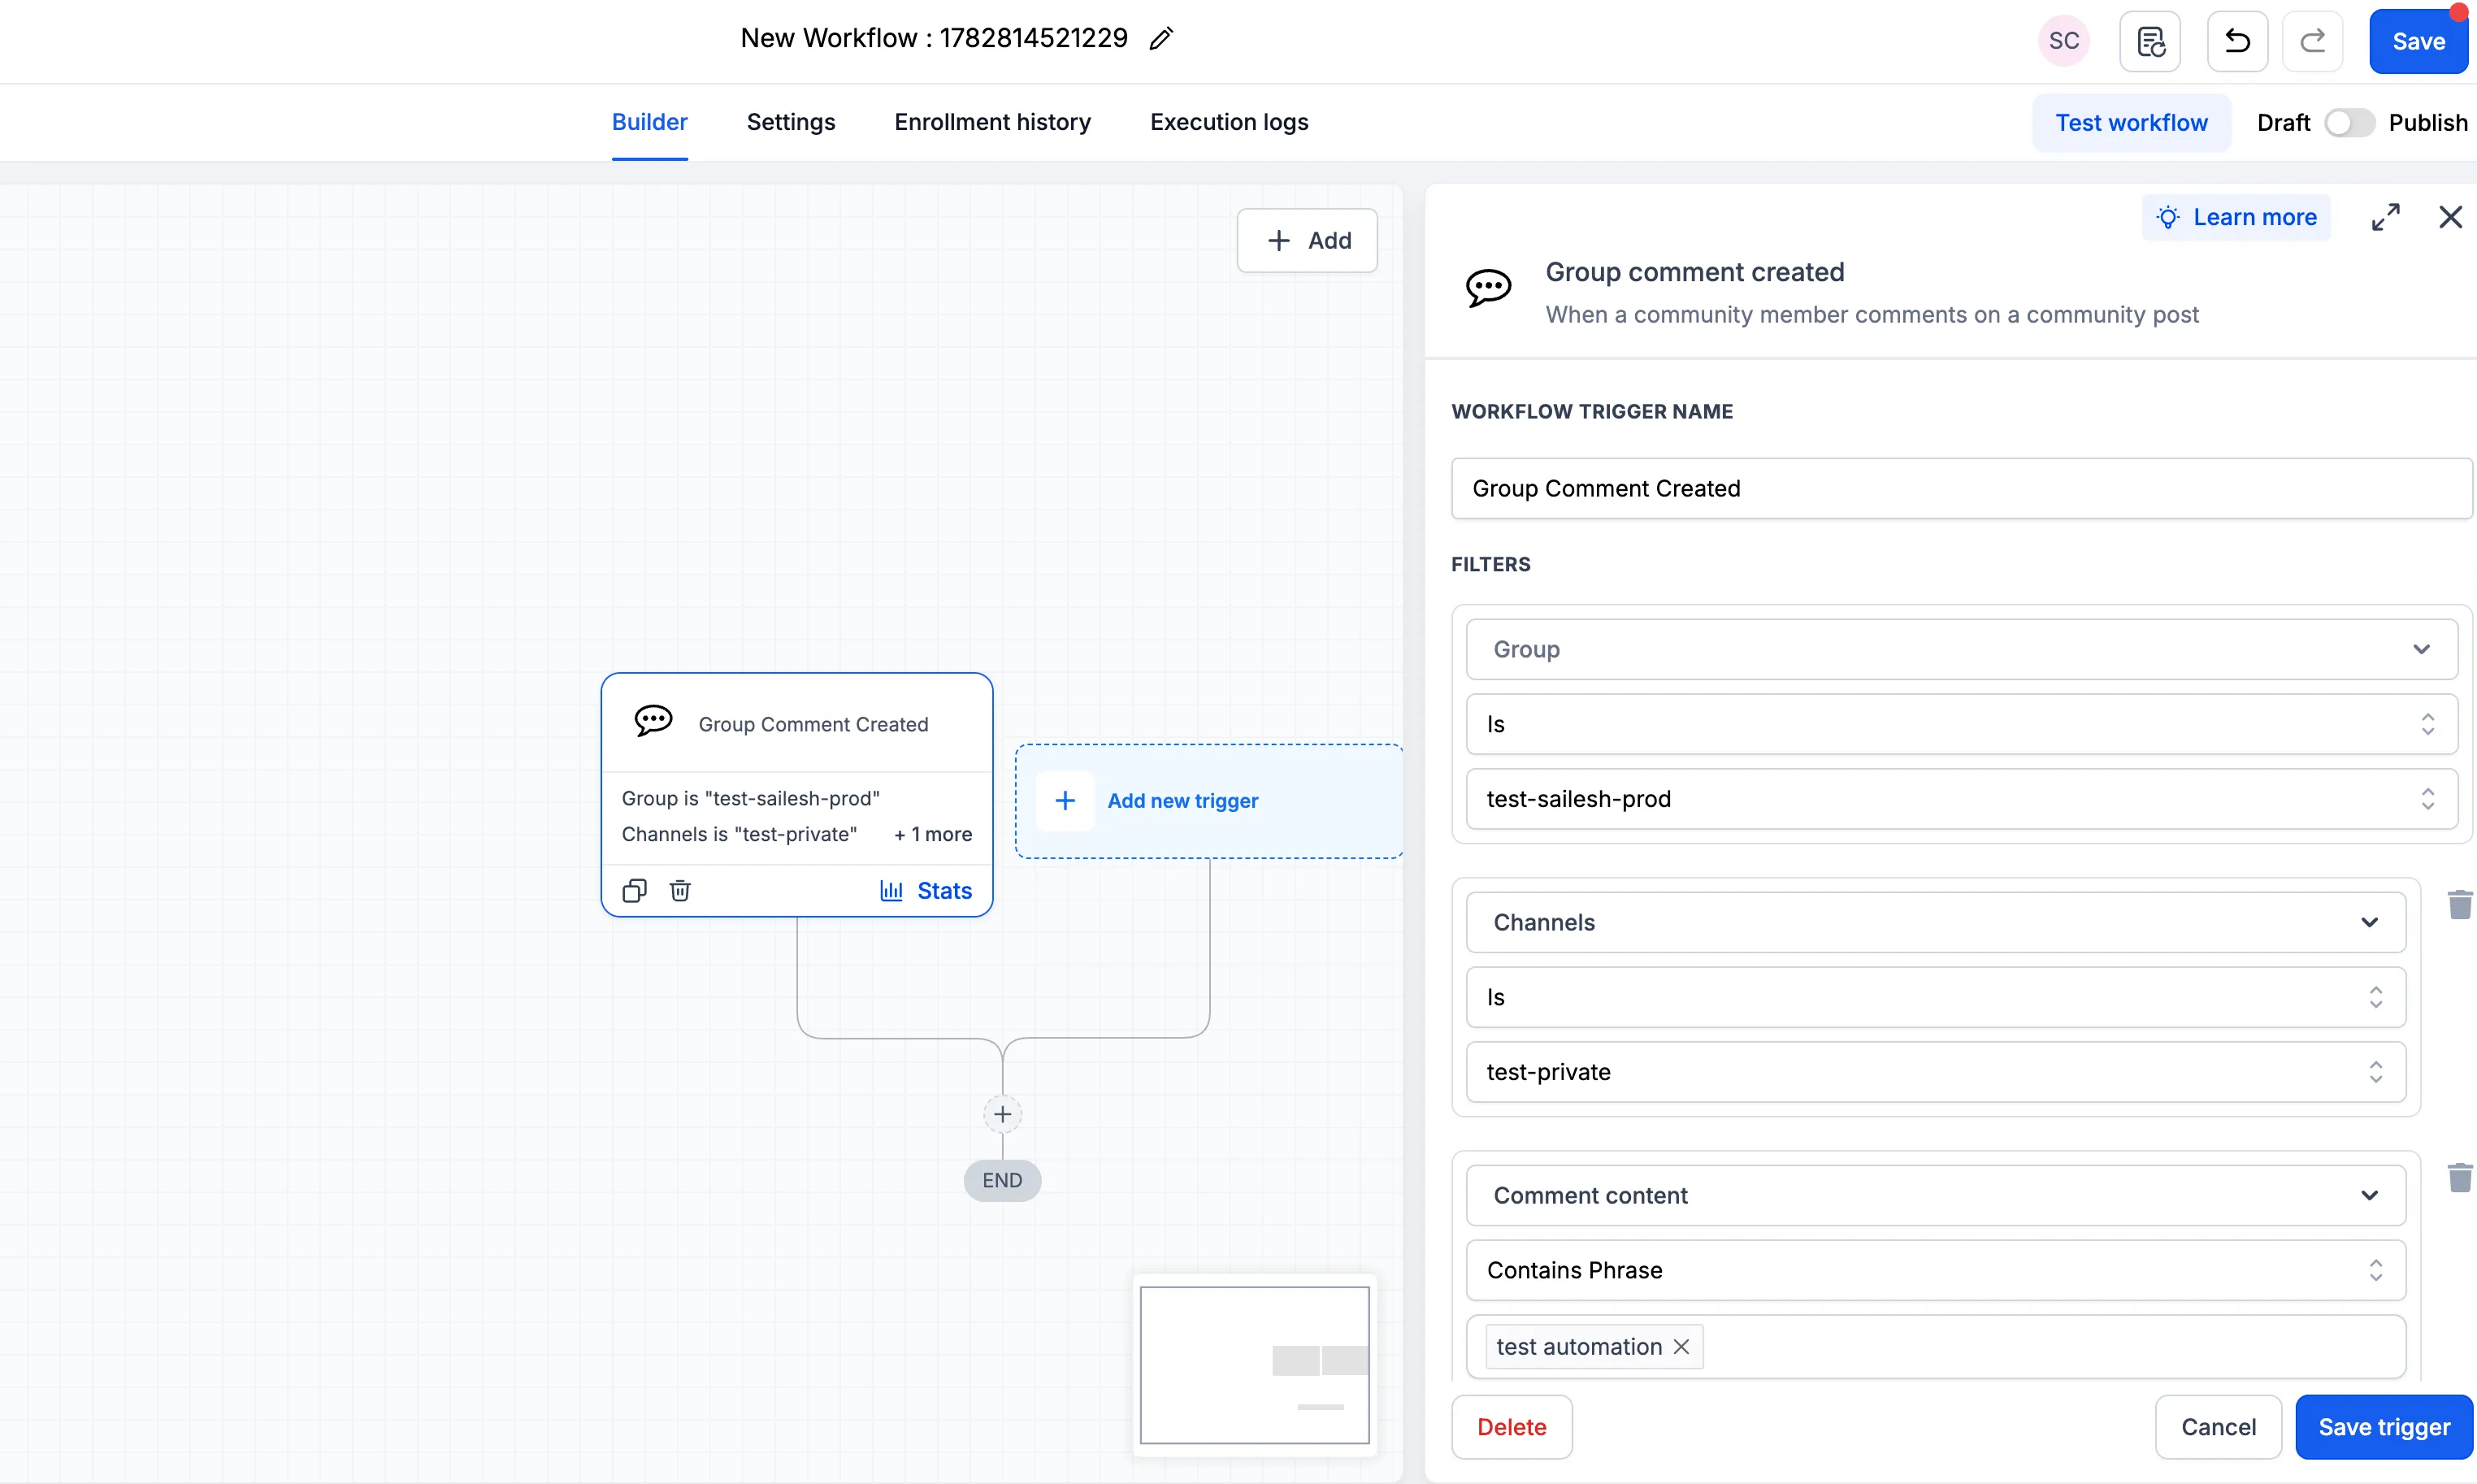Edit the workflow name with pencil icon
The height and width of the screenshot is (1484, 2477).
pyautogui.click(x=1161, y=39)
